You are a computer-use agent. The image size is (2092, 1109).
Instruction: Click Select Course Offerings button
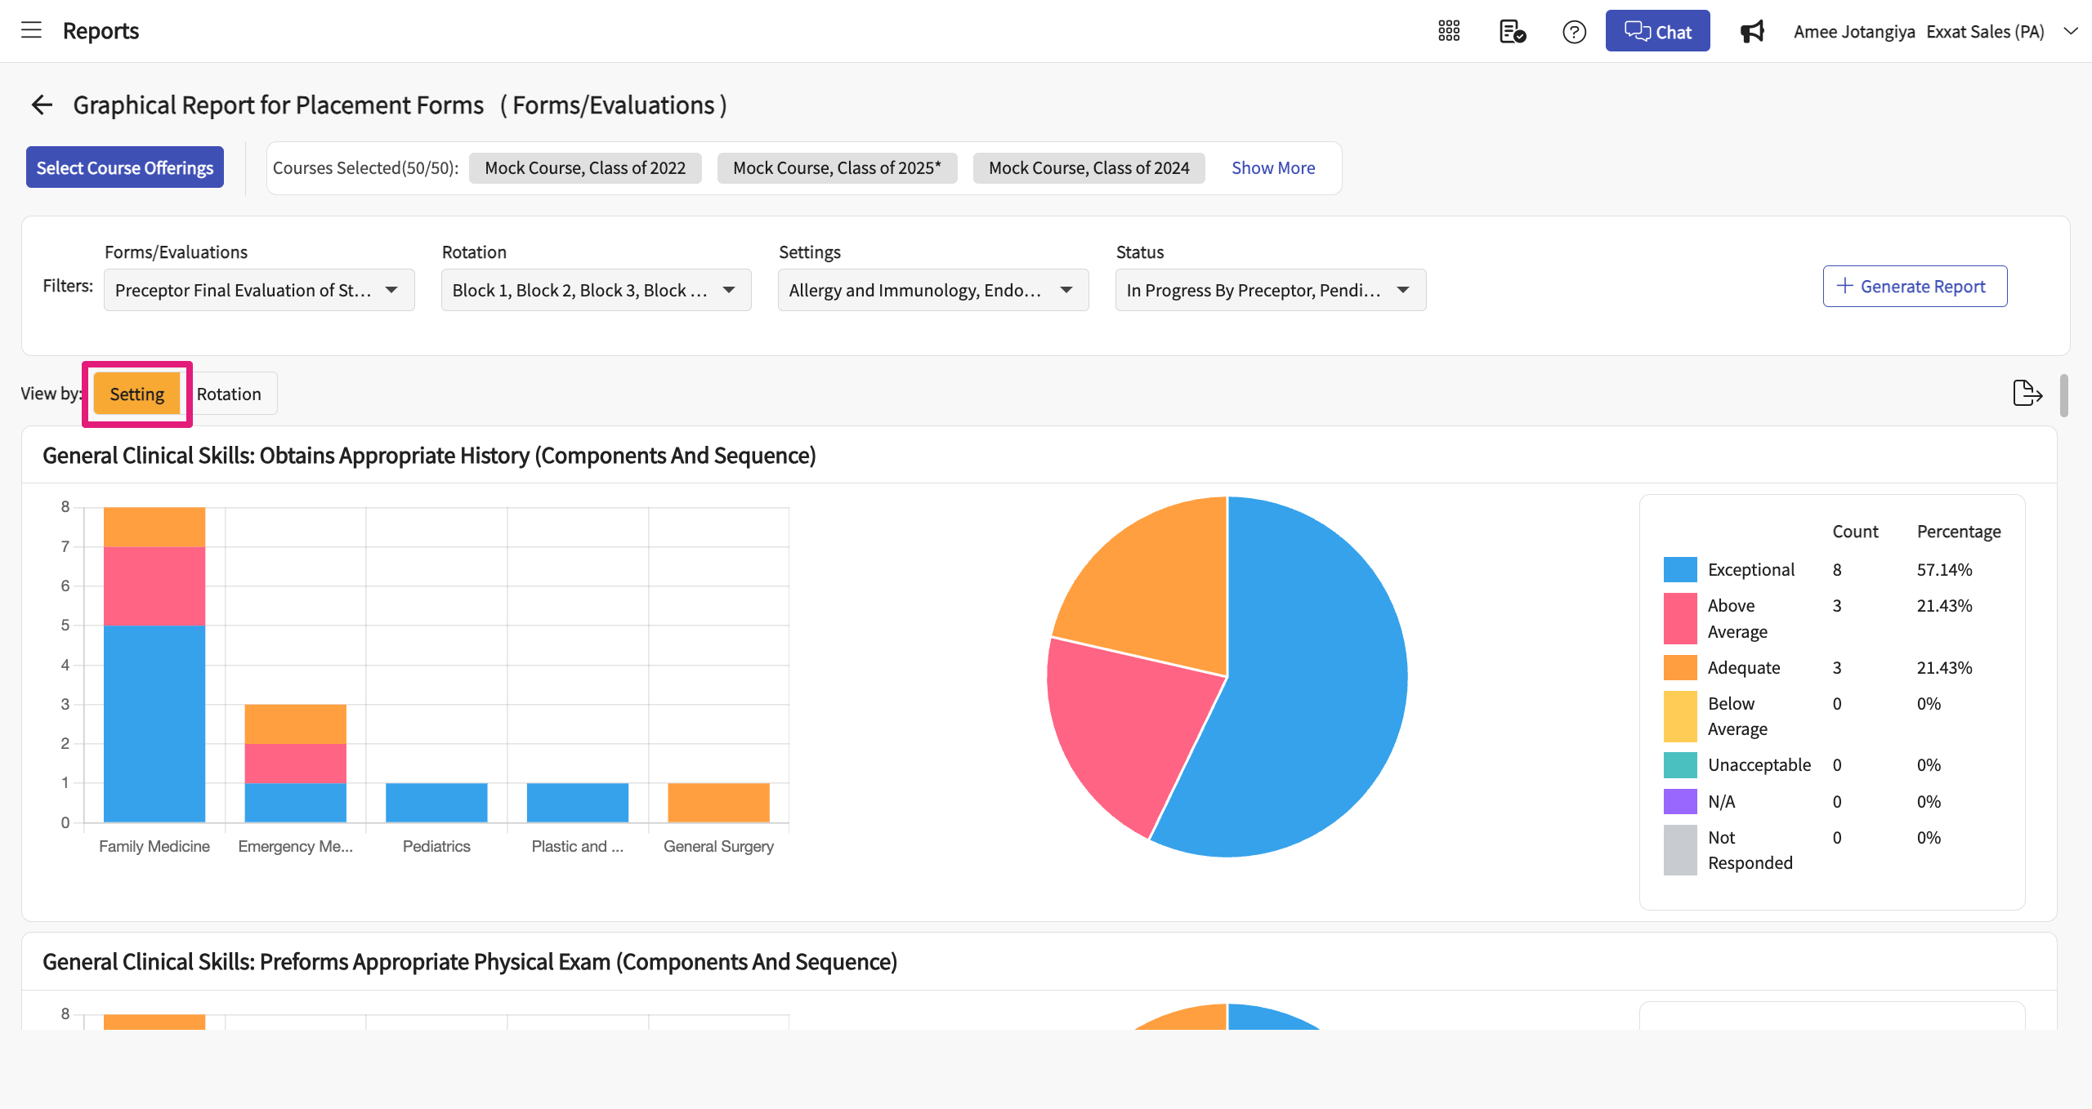coord(125,167)
